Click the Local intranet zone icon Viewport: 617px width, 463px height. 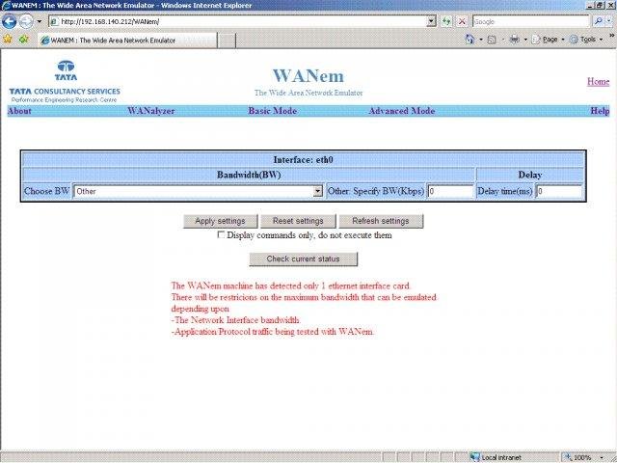pyautogui.click(x=475, y=457)
